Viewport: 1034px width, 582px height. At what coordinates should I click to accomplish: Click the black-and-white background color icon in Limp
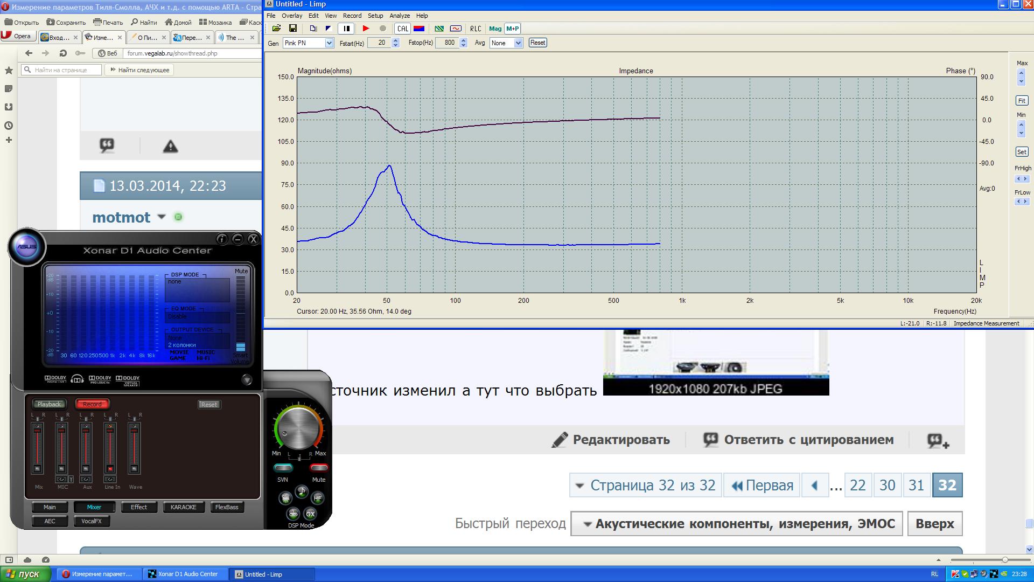[x=328, y=29]
